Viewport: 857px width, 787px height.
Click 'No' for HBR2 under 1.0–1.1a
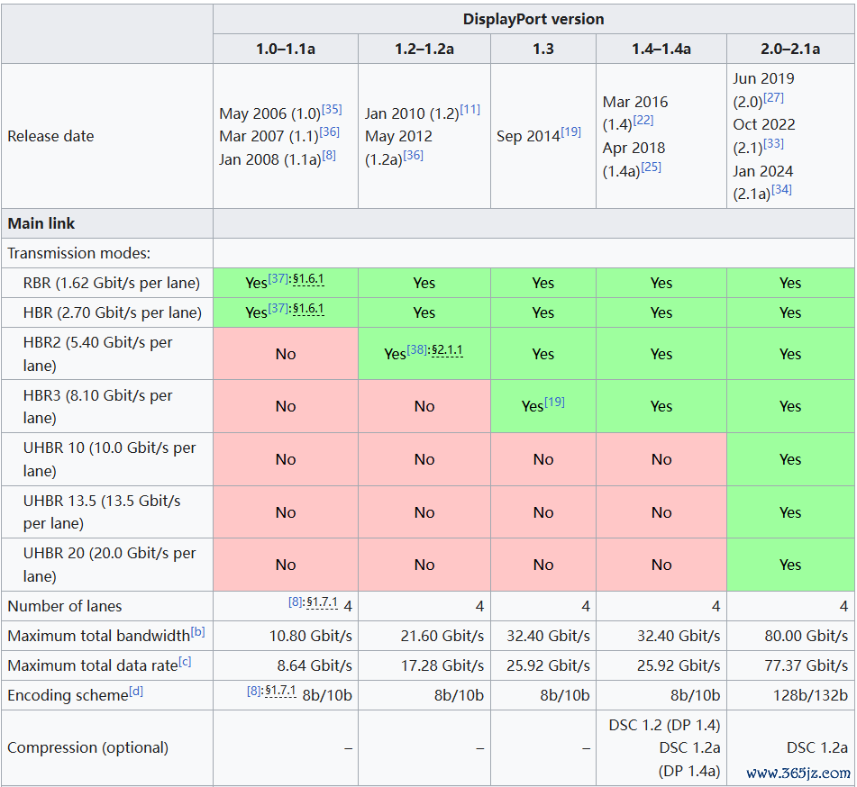286,354
